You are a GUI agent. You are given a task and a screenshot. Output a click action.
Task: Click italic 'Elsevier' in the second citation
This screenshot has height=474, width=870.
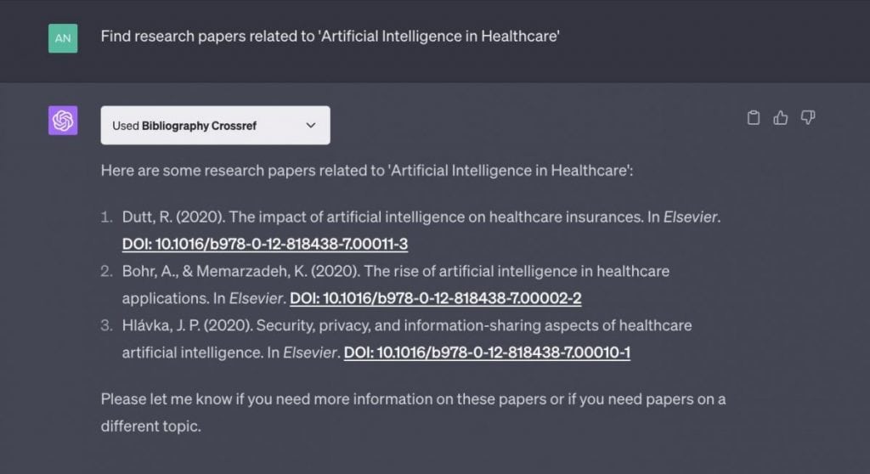point(256,299)
